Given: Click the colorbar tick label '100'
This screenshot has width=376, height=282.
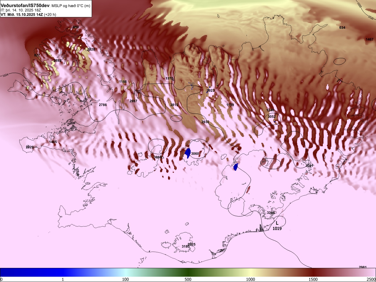Looking at the screenshot, I should (125, 279).
